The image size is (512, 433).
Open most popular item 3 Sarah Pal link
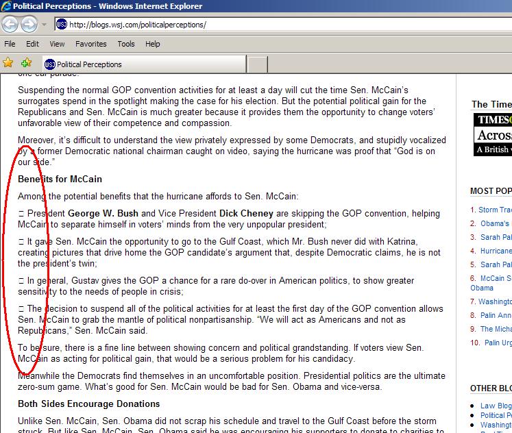pos(496,237)
